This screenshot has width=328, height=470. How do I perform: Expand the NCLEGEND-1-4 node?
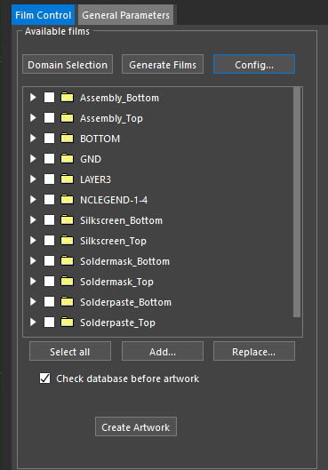[x=33, y=199]
